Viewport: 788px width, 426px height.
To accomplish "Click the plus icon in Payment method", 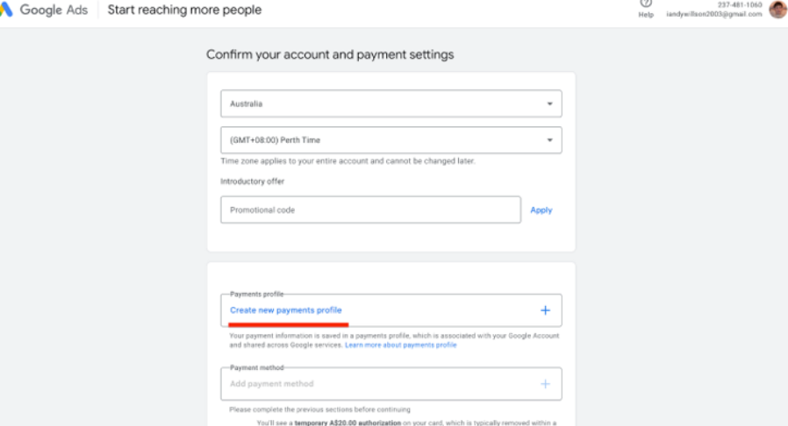I will pos(545,384).
